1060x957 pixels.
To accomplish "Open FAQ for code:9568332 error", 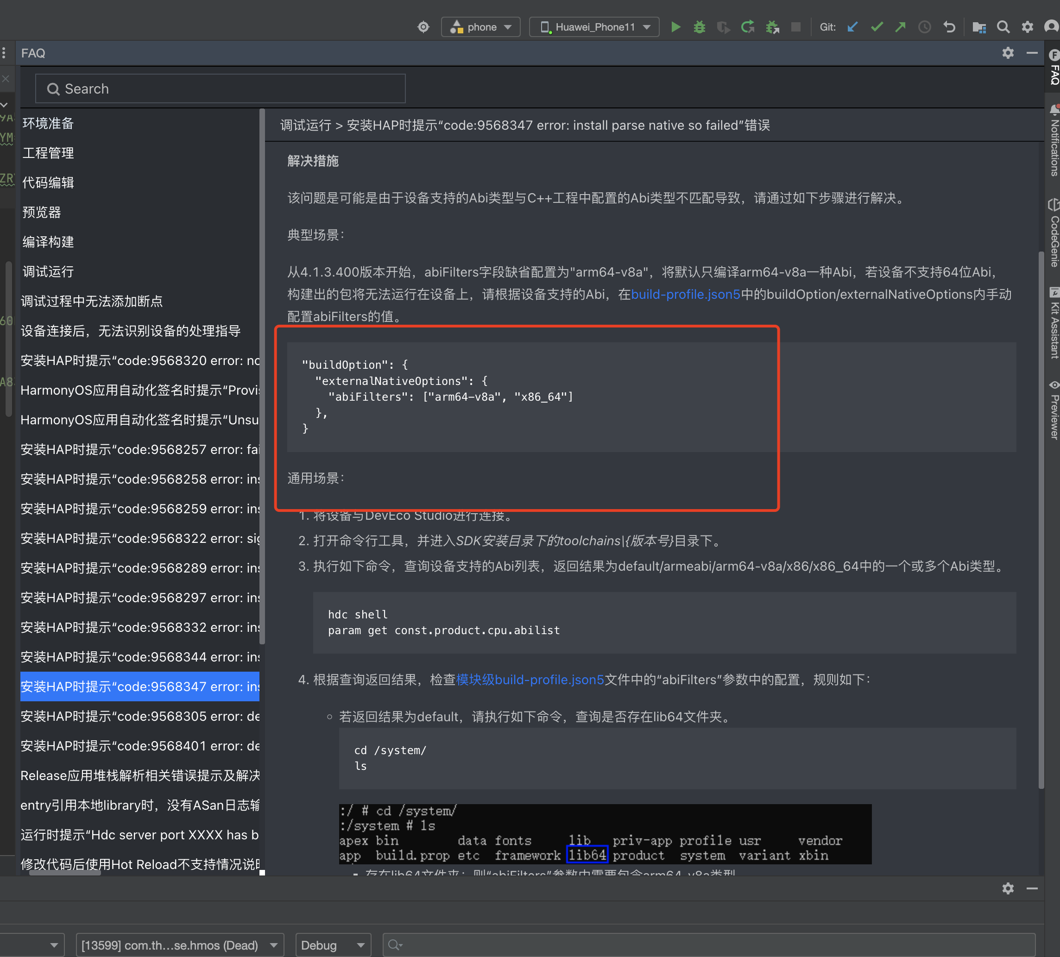I will (x=140, y=627).
